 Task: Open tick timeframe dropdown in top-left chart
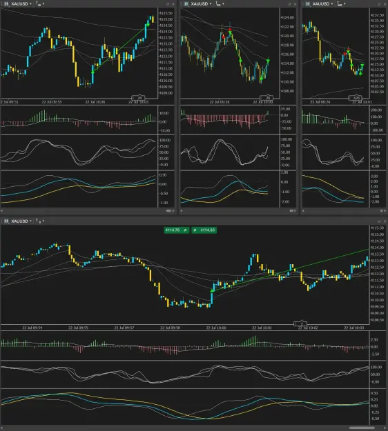click(40, 4)
